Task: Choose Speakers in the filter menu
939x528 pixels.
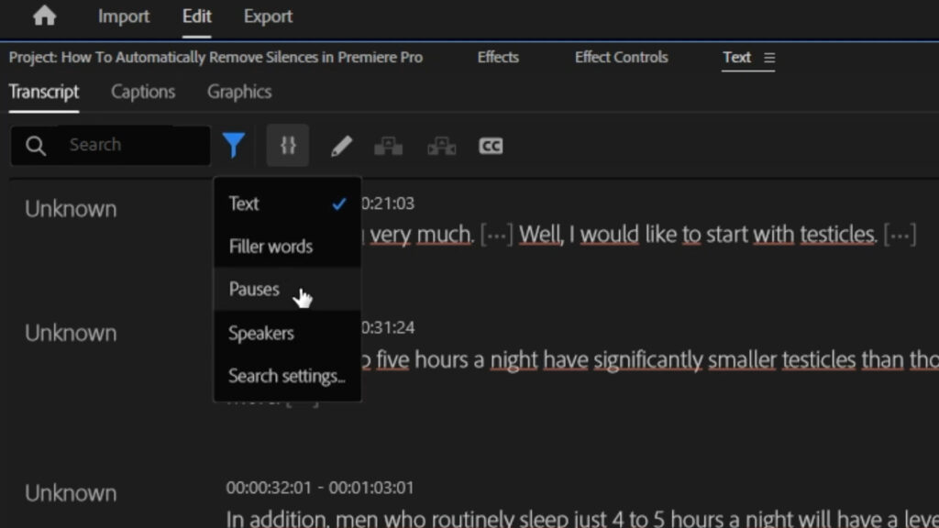Action: click(x=287, y=333)
